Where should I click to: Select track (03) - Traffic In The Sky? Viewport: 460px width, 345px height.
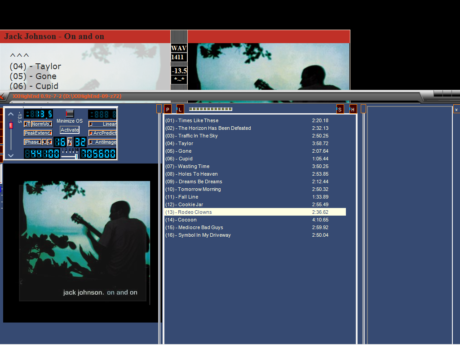click(255, 136)
